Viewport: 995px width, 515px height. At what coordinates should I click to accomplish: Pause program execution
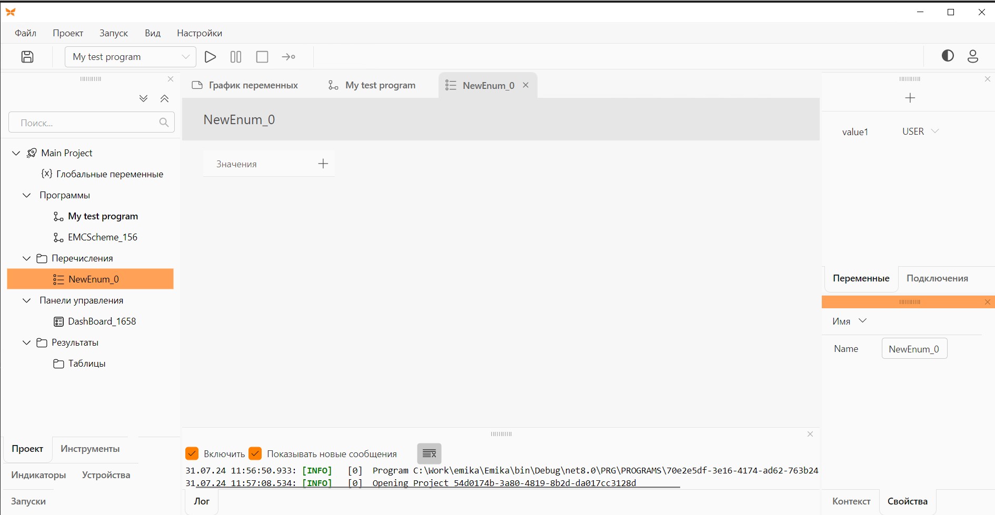[236, 57]
